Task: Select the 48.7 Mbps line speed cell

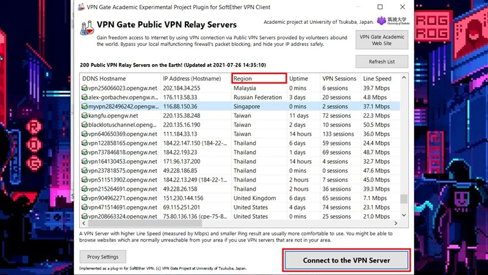Action: point(376,152)
